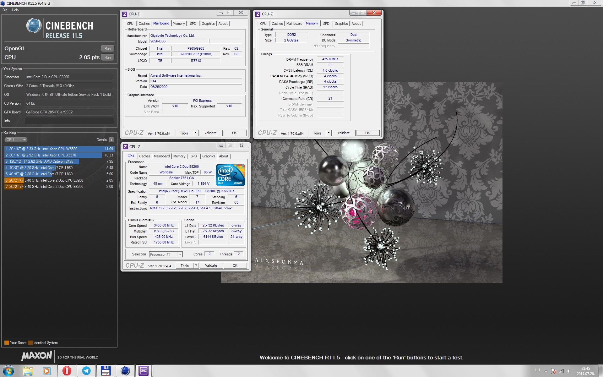
Task: Click the Cinebench globe logo
Action: pyautogui.click(x=34, y=26)
